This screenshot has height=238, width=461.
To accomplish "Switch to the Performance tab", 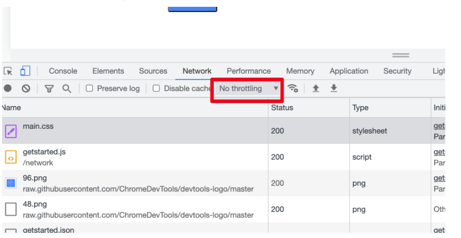I will pyautogui.click(x=249, y=71).
